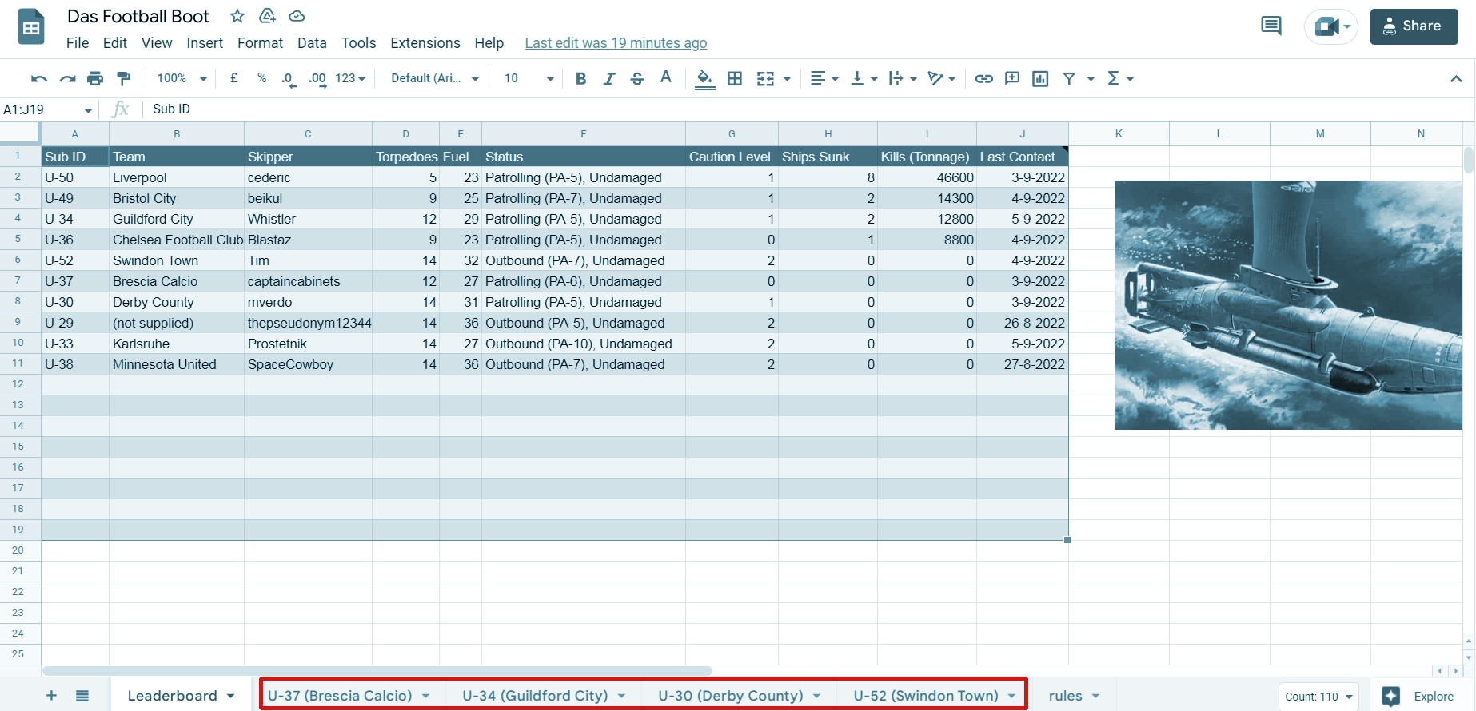Click the Explore button
The image size is (1476, 711).
pyautogui.click(x=1423, y=697)
